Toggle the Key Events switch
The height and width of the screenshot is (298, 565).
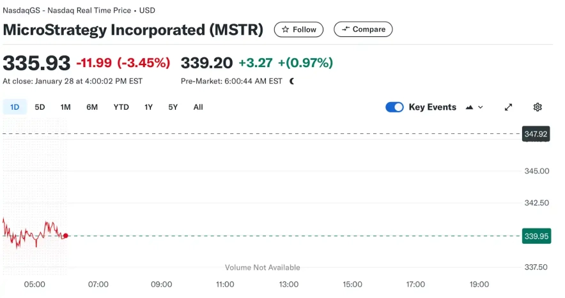[x=394, y=107]
